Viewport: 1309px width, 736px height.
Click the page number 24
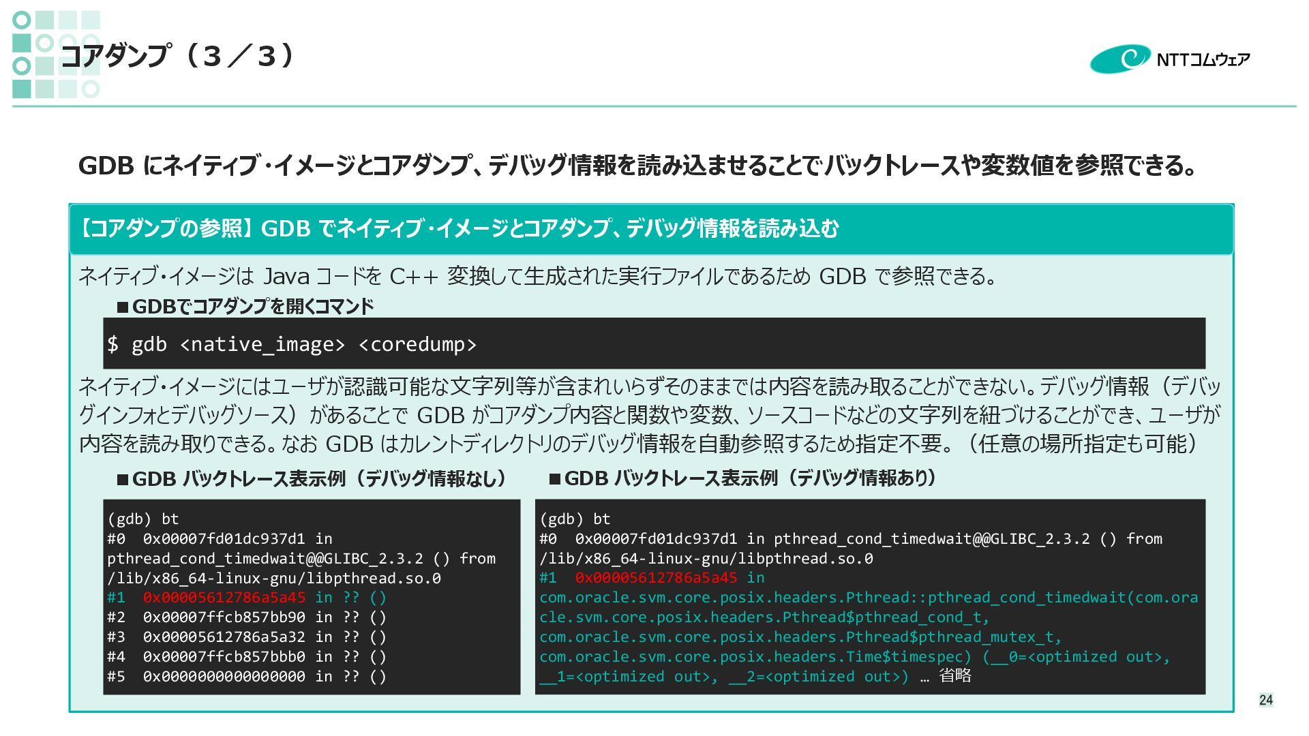1265,700
